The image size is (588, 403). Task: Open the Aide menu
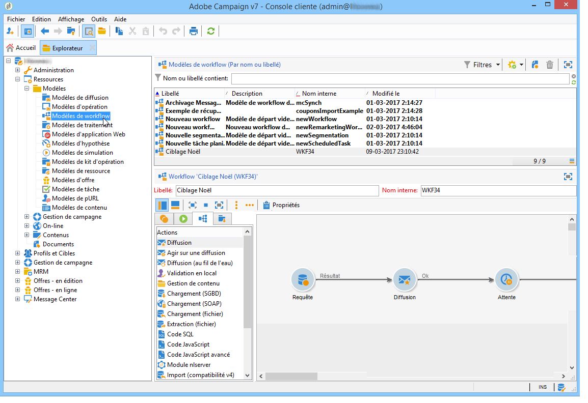[120, 19]
